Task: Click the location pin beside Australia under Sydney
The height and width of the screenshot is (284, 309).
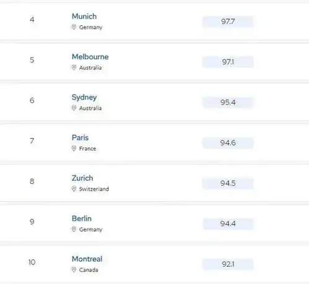Action: click(x=74, y=108)
